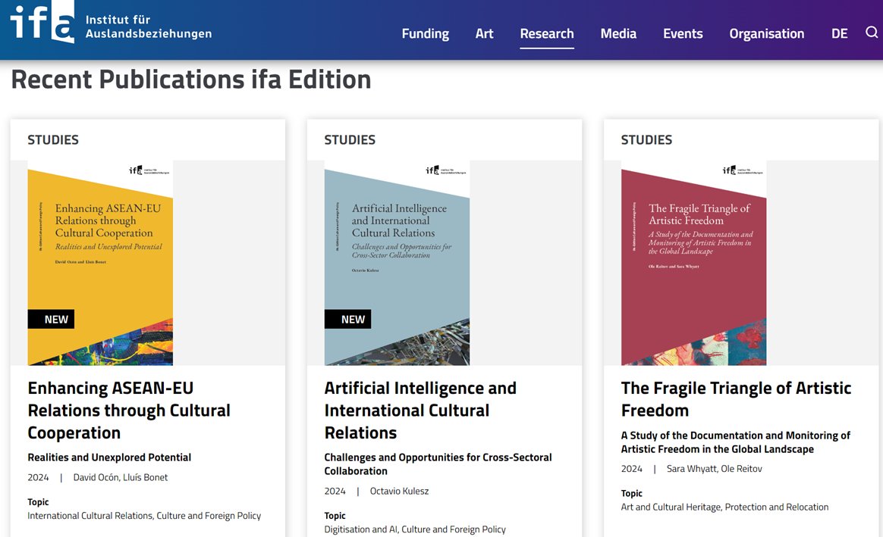Click topic Art and Cultural Heritage, Protection and Relocation
Image resolution: width=883 pixels, height=537 pixels.
(x=724, y=507)
